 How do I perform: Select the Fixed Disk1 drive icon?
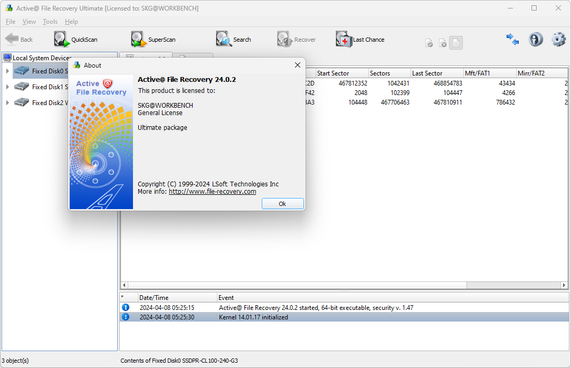pyautogui.click(x=22, y=87)
